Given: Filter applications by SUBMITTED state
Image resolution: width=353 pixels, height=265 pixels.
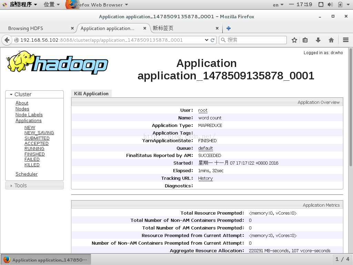Looking at the screenshot, I should click(x=37, y=138).
